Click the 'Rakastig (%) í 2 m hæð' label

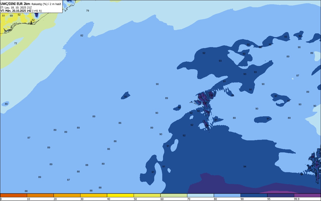[46, 4]
